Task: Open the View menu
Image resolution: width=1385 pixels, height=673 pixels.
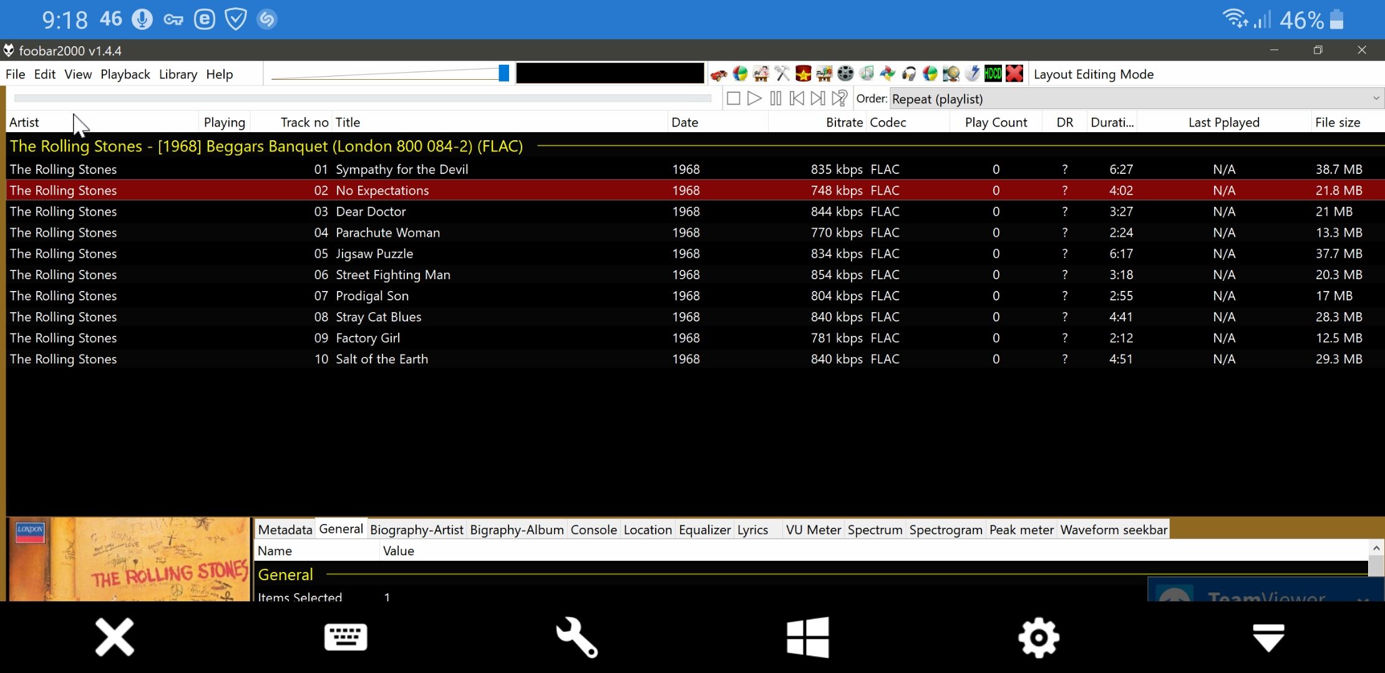Action: pos(78,74)
